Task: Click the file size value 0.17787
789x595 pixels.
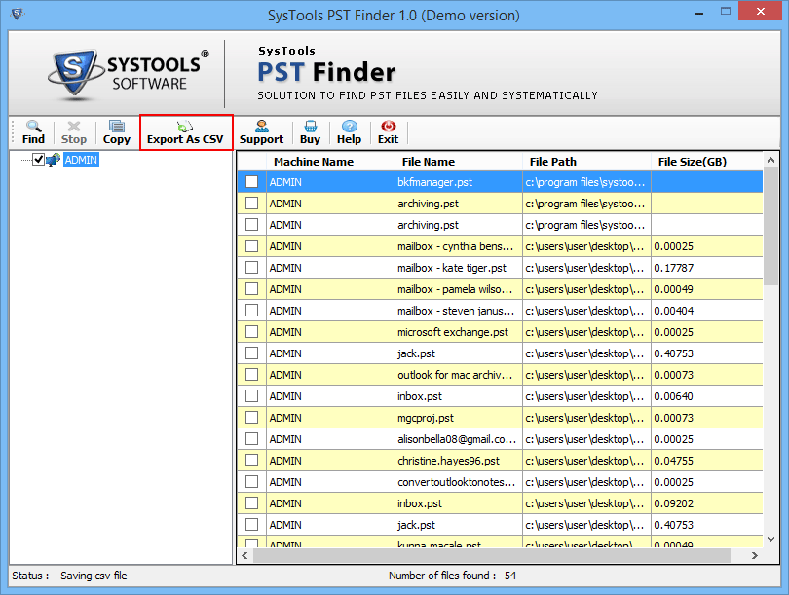Action: [x=673, y=268]
